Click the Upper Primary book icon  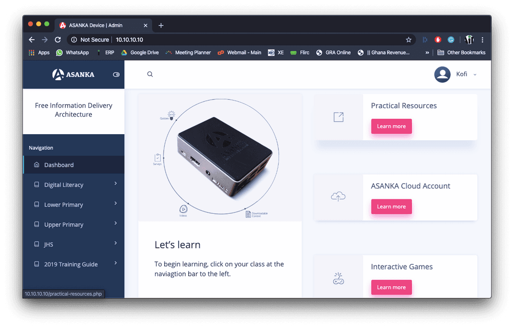point(37,224)
